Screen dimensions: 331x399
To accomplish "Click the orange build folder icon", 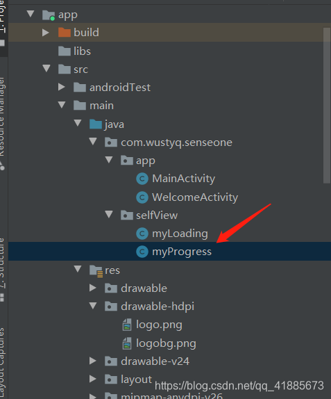I will (65, 32).
